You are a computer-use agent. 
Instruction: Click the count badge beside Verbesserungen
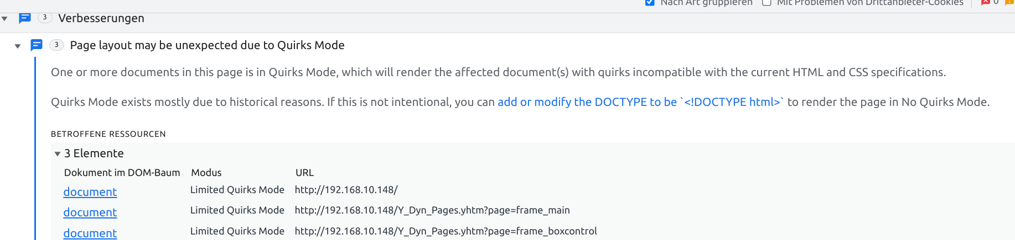point(45,18)
